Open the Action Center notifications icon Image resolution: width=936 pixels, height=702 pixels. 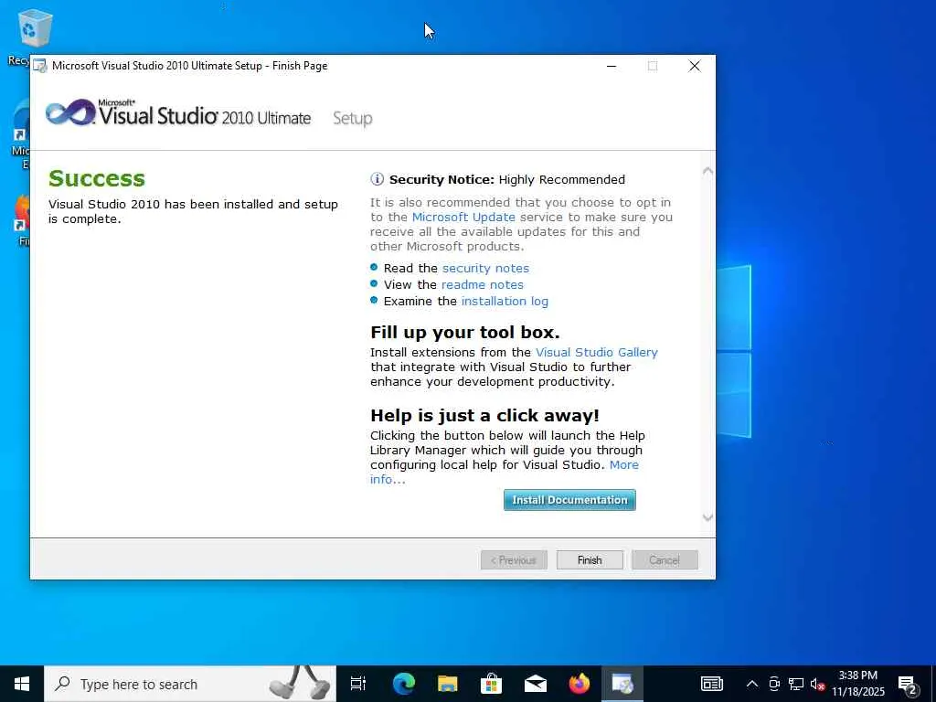pyautogui.click(x=908, y=685)
